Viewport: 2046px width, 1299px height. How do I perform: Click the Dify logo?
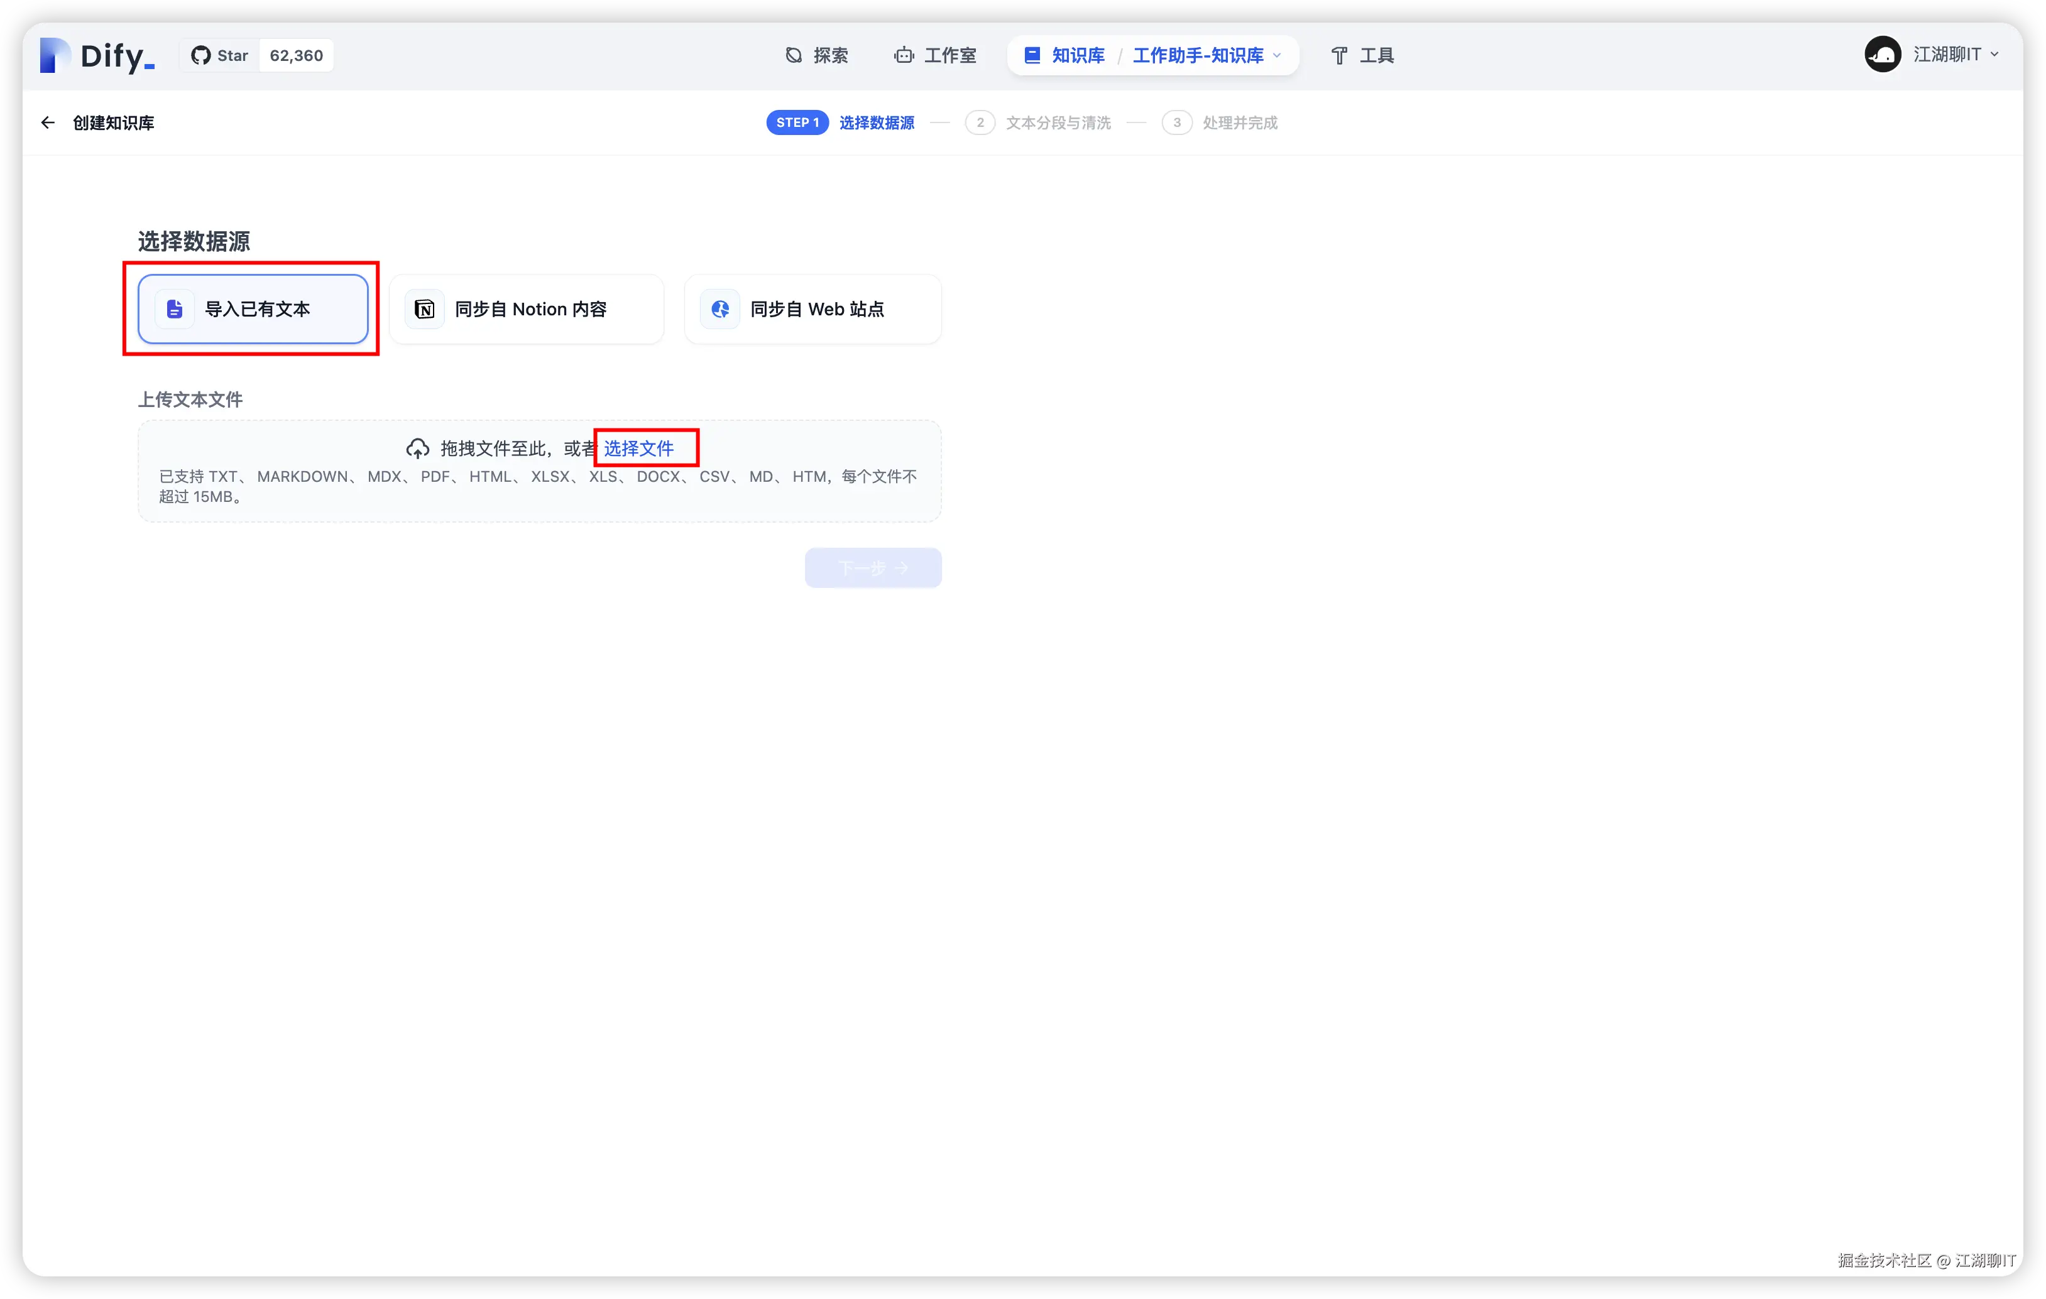tap(96, 55)
